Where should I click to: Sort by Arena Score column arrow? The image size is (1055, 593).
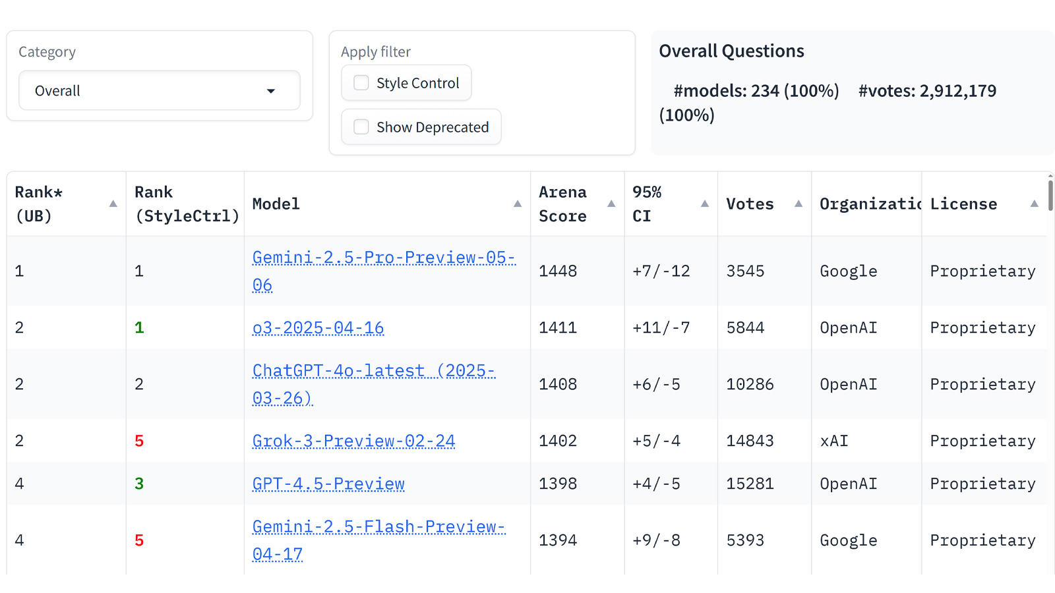tap(611, 204)
